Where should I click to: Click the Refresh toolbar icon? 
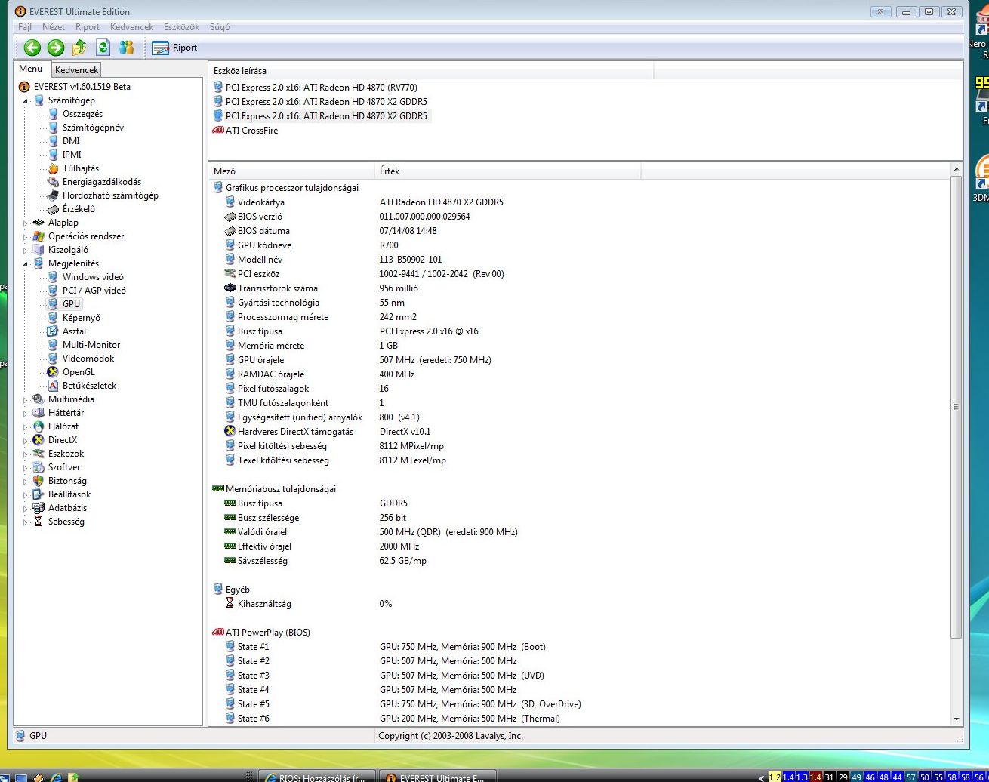point(103,48)
